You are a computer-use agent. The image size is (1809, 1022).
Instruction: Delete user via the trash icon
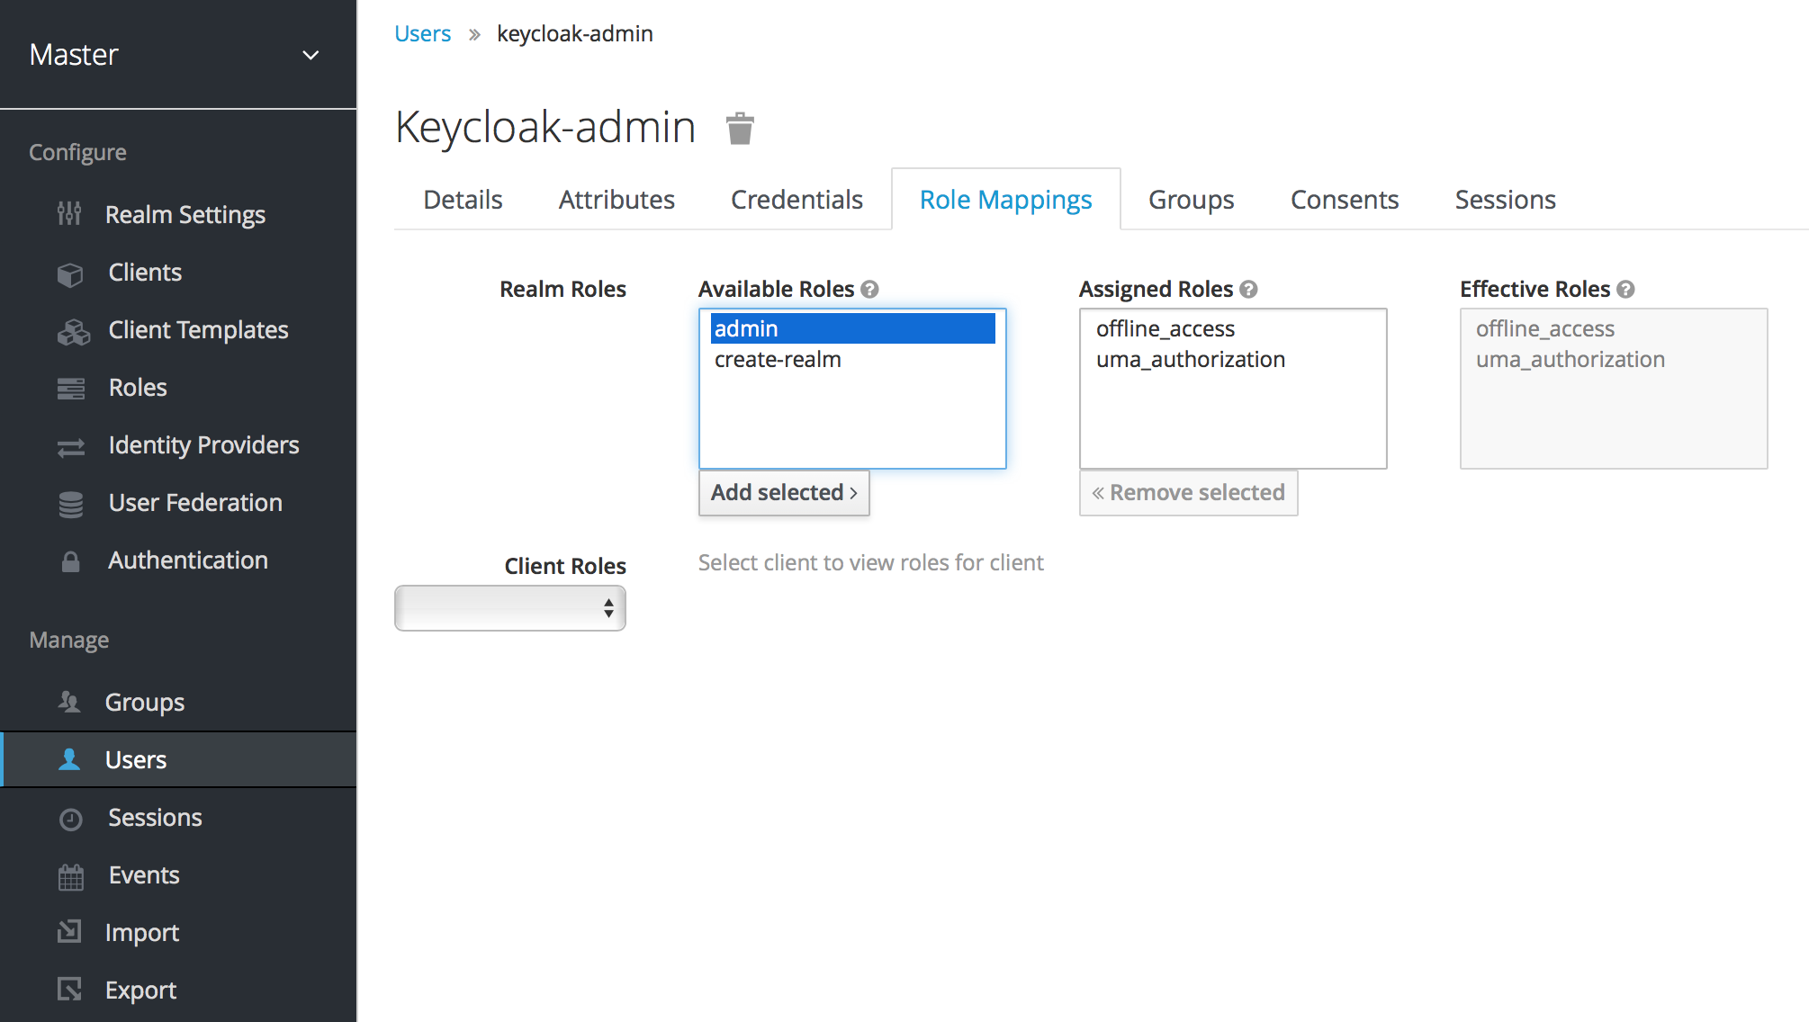point(740,128)
